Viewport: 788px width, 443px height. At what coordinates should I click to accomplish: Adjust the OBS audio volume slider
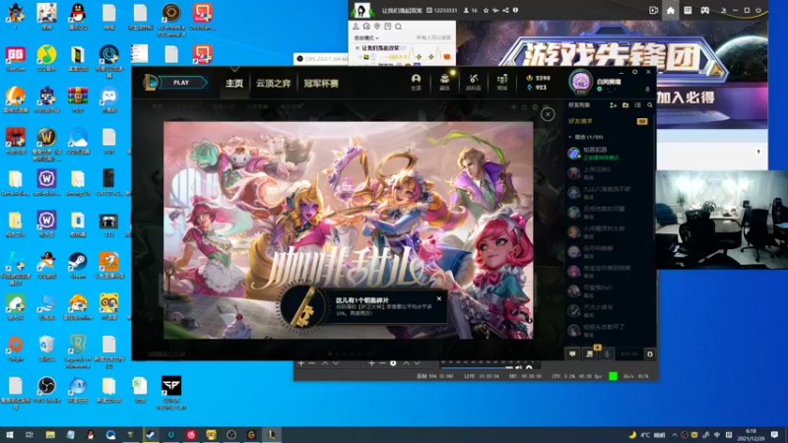point(477,367)
